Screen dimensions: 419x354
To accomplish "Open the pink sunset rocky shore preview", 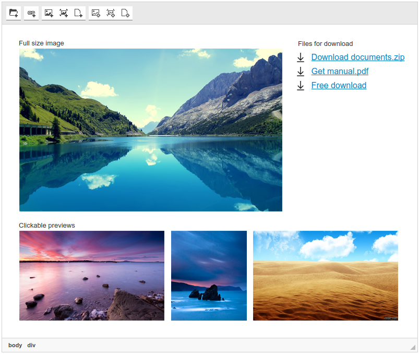I will click(92, 276).
